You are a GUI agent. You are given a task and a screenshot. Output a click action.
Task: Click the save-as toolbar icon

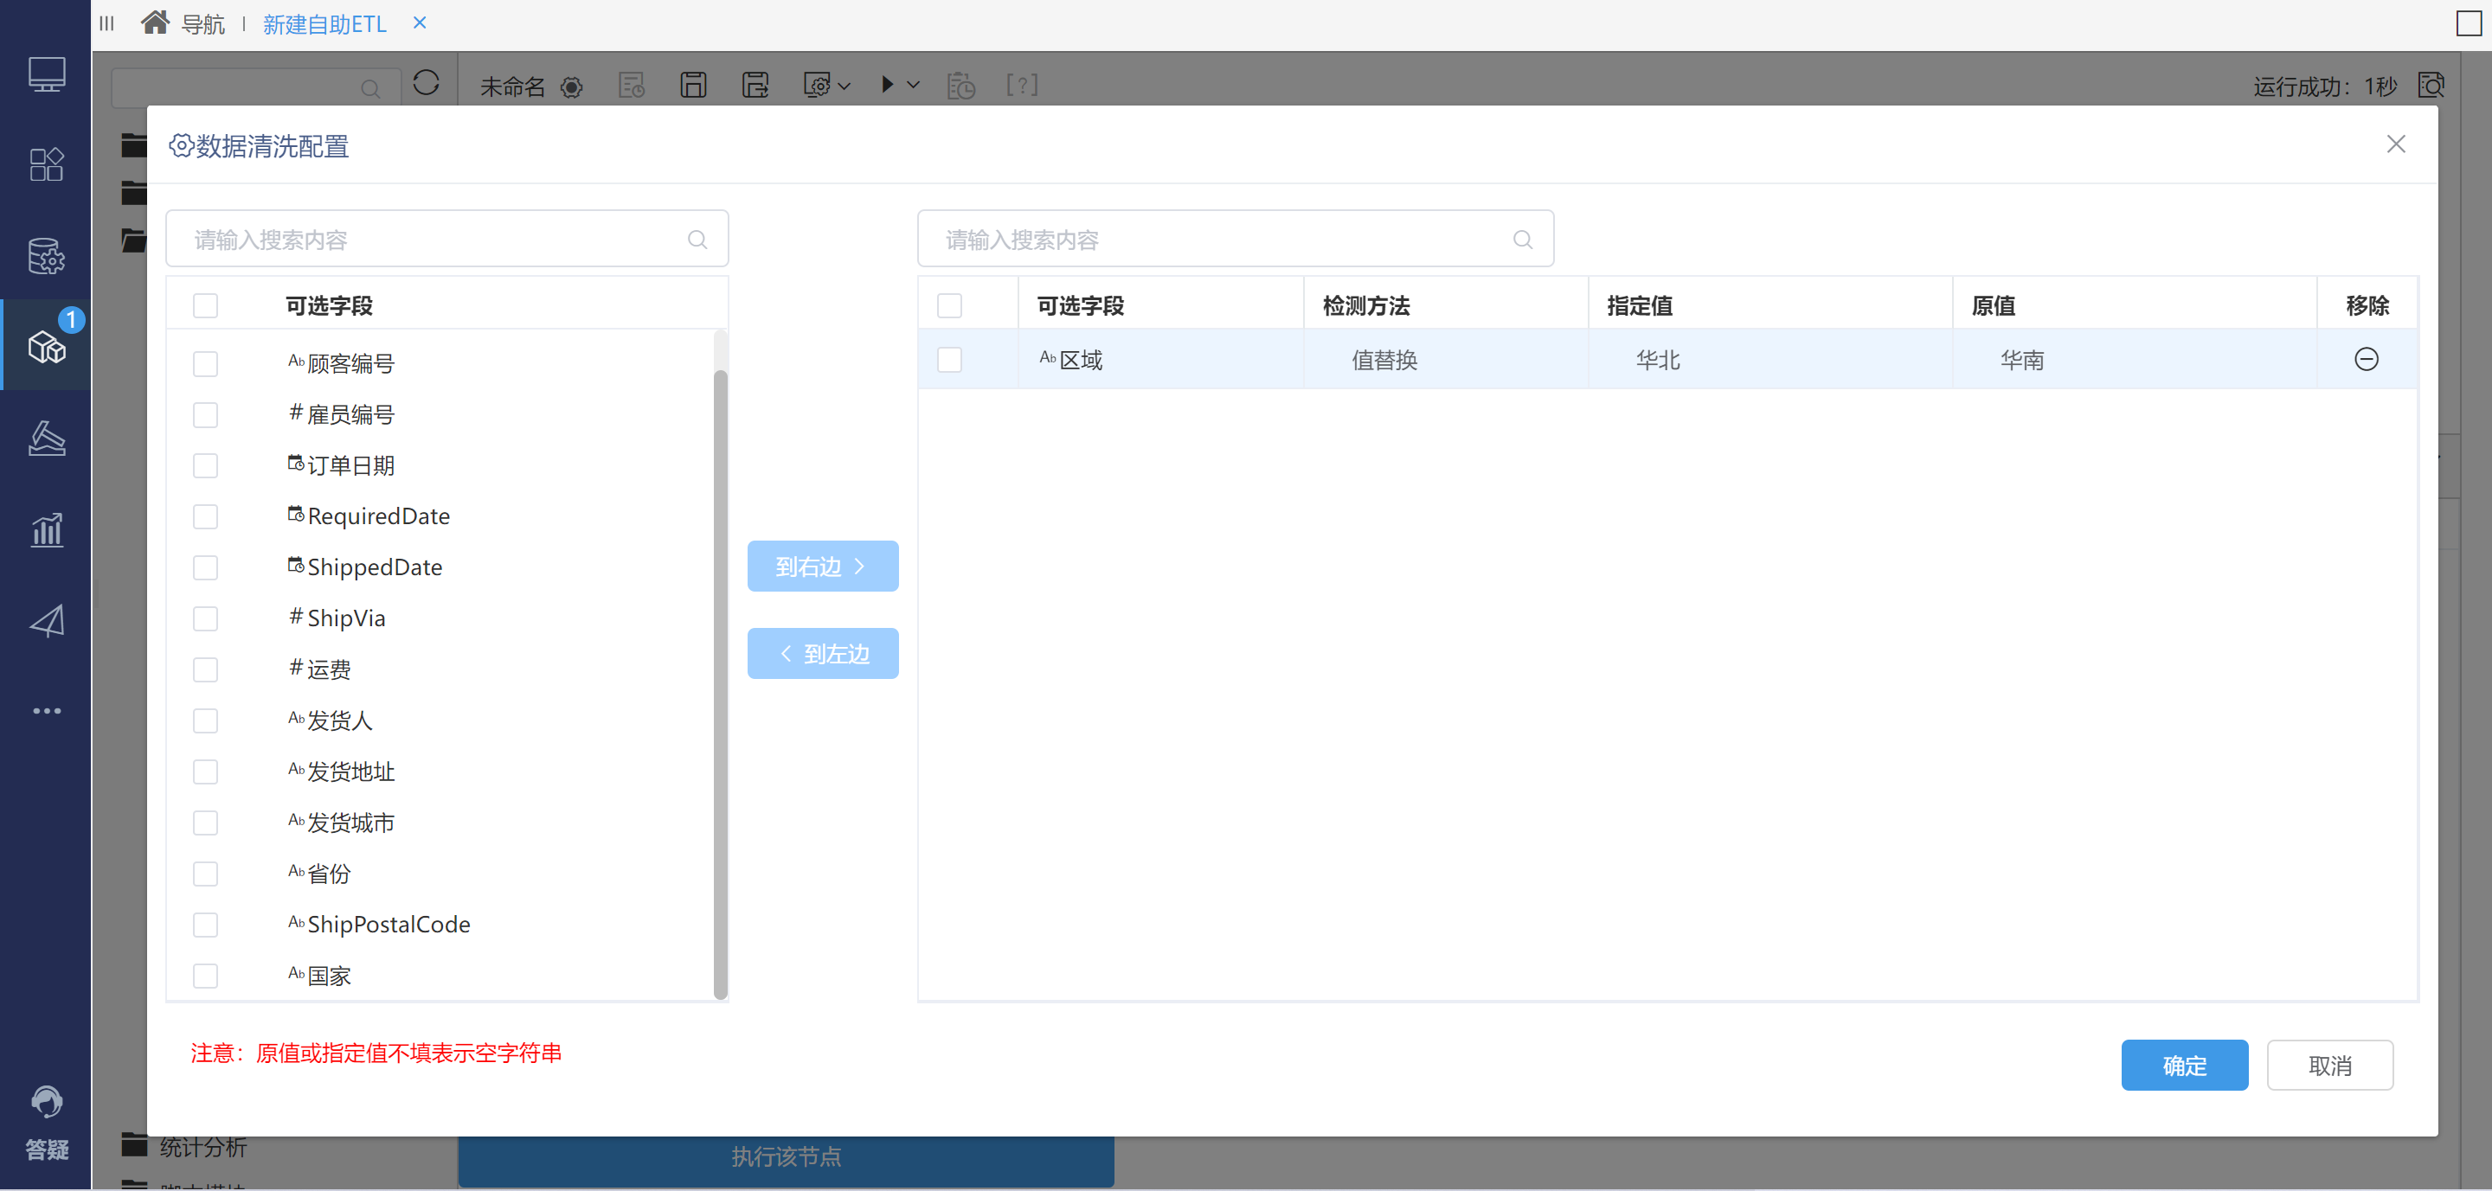pos(755,85)
